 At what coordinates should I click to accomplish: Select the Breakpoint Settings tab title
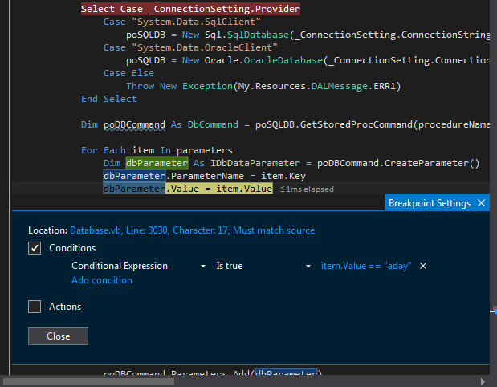click(429, 203)
